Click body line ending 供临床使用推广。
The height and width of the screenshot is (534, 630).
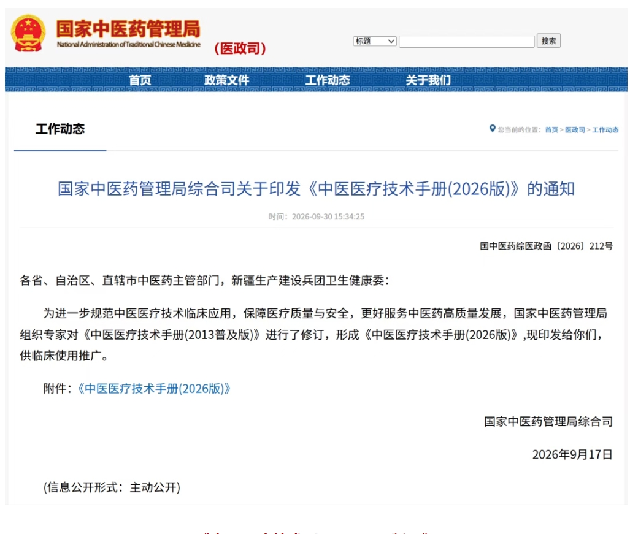pos(64,356)
